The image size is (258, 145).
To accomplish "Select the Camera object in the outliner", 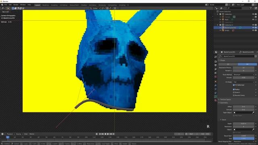I will click(227, 17).
